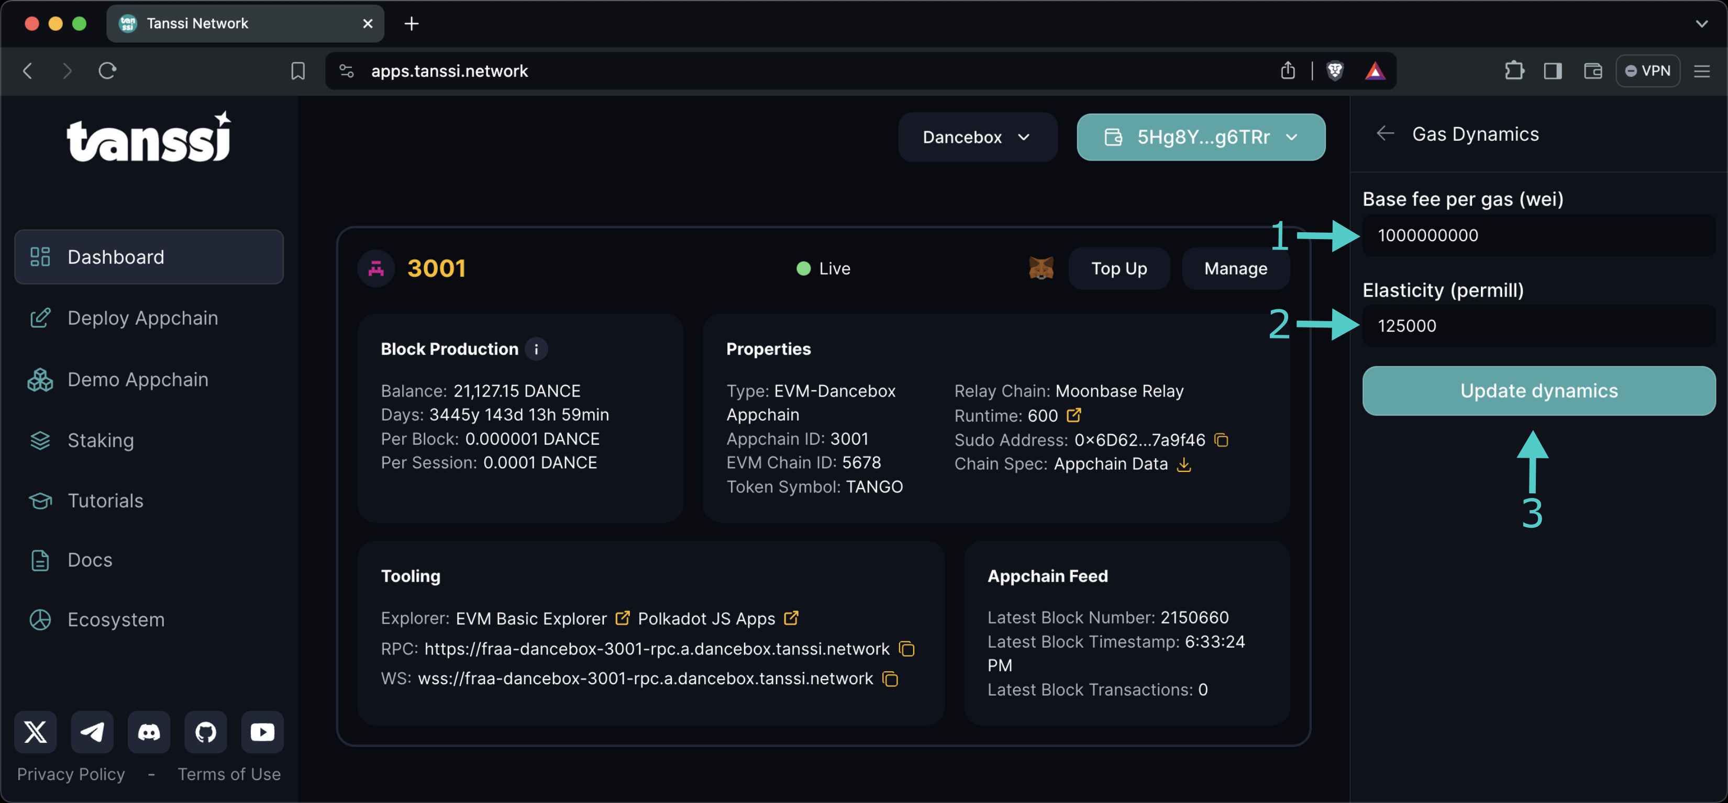
Task: Select the Staking sidebar icon
Action: [x=38, y=439]
